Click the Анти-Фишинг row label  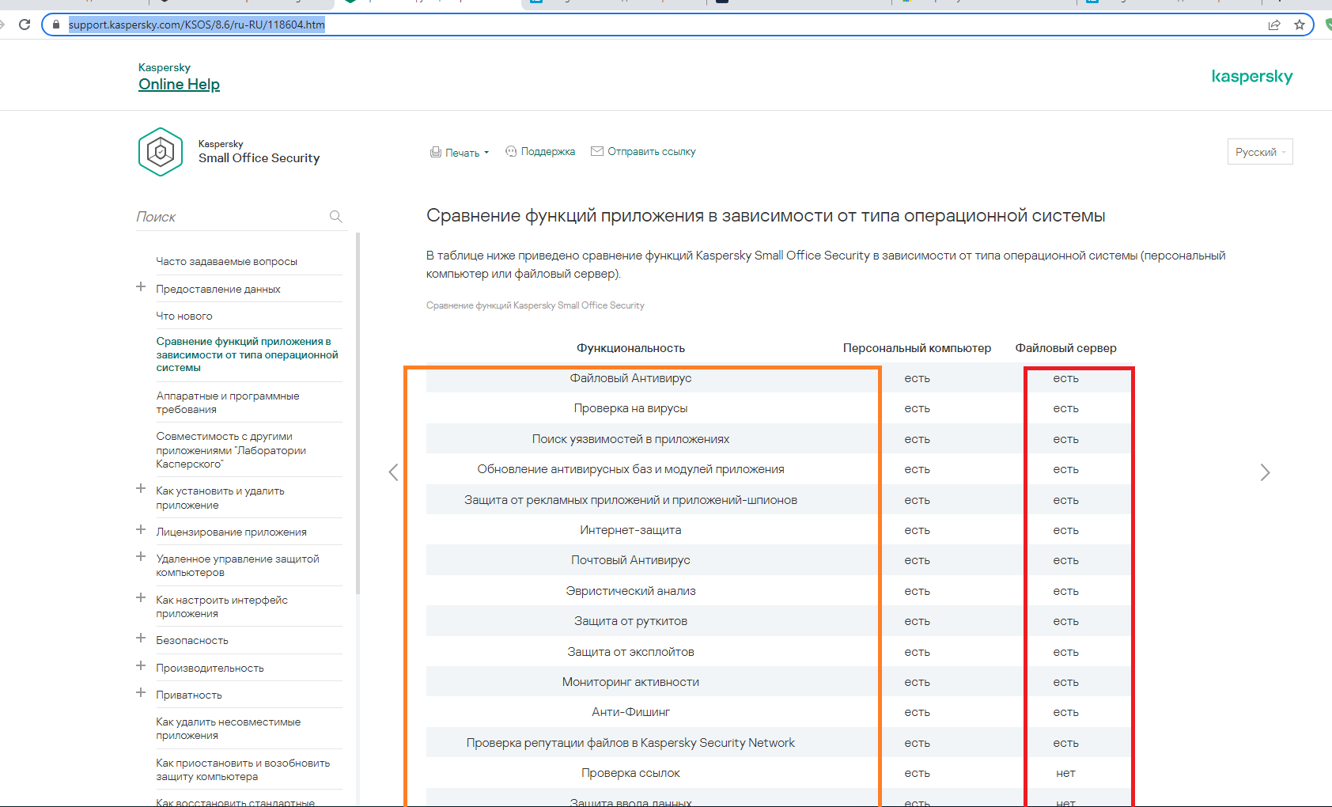(630, 712)
